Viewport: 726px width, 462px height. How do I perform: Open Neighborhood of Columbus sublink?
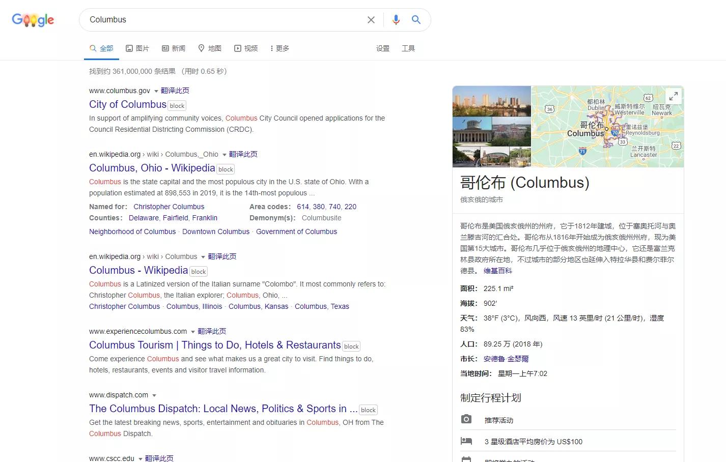(132, 232)
